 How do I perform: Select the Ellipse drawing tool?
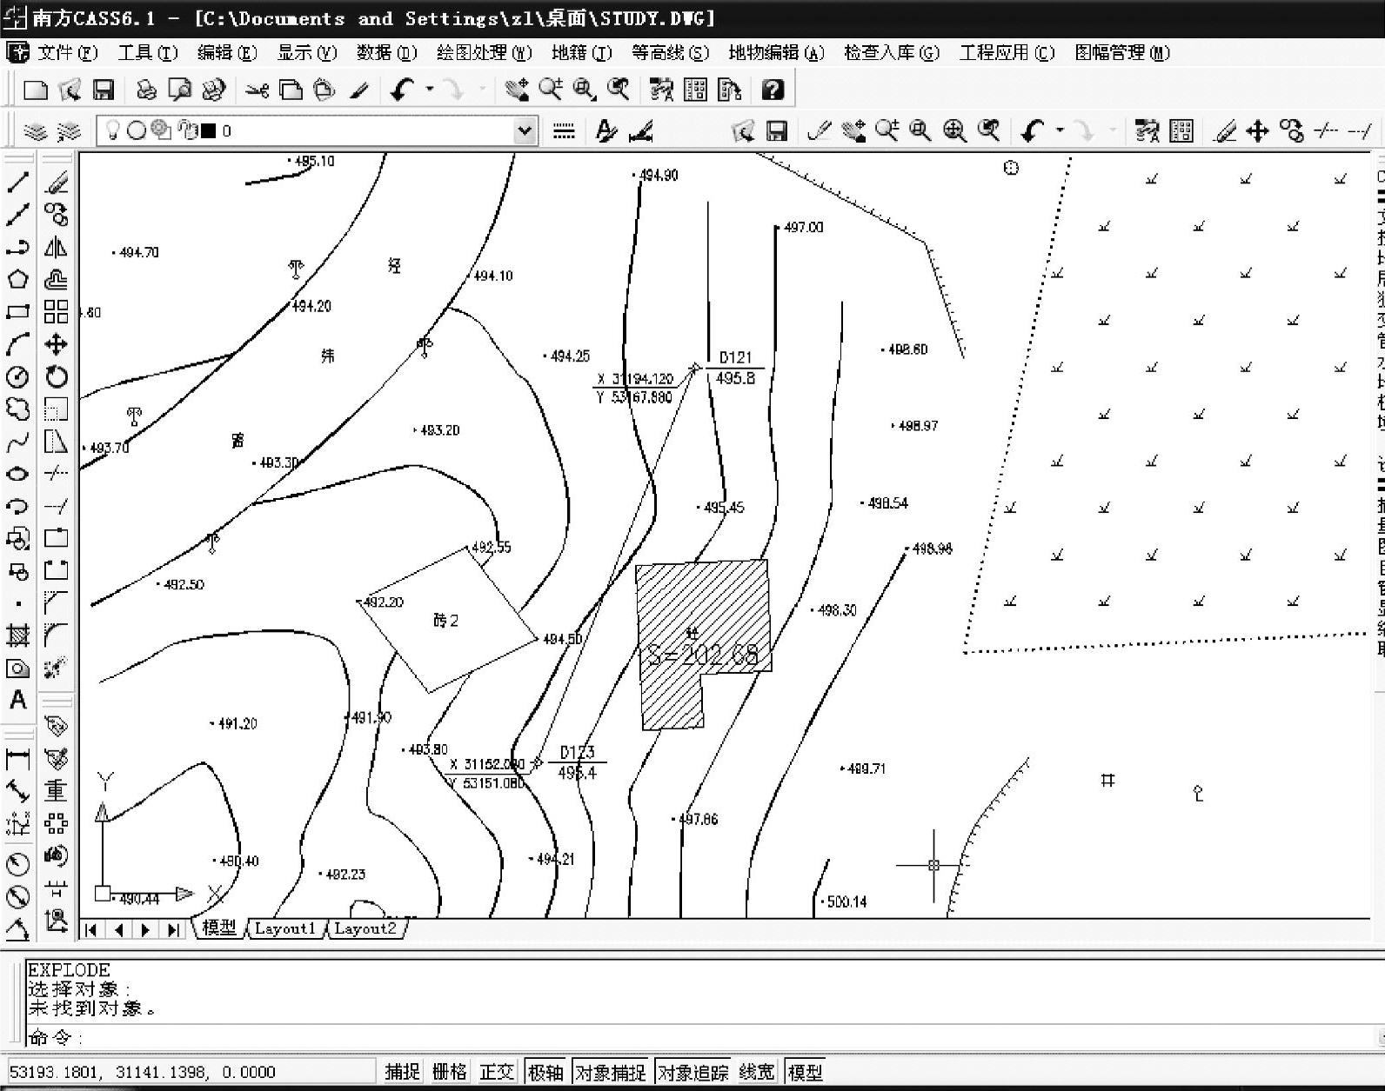pyautogui.click(x=17, y=474)
